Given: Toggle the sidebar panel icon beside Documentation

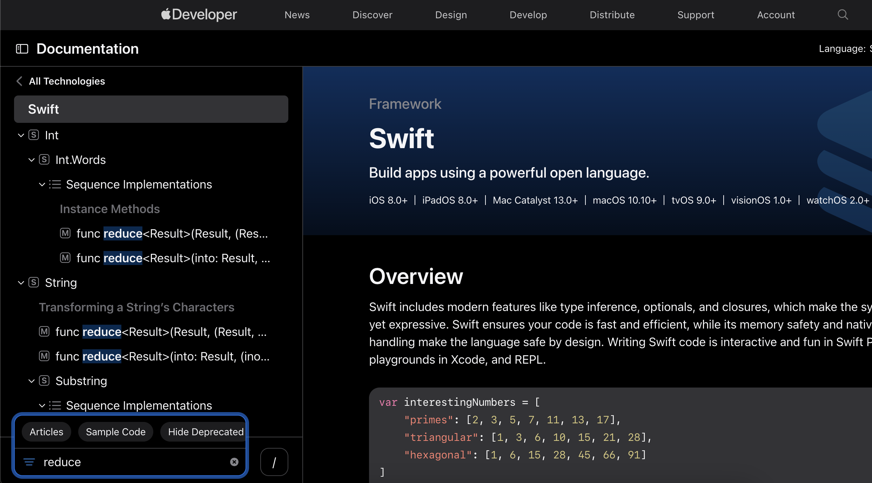Looking at the screenshot, I should pyautogui.click(x=22, y=49).
